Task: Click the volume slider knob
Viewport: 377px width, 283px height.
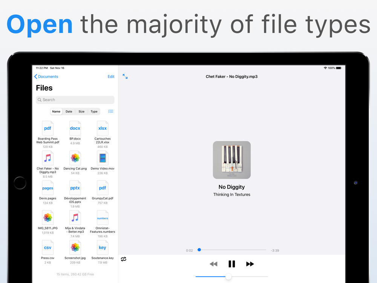Action: [x=228, y=277]
